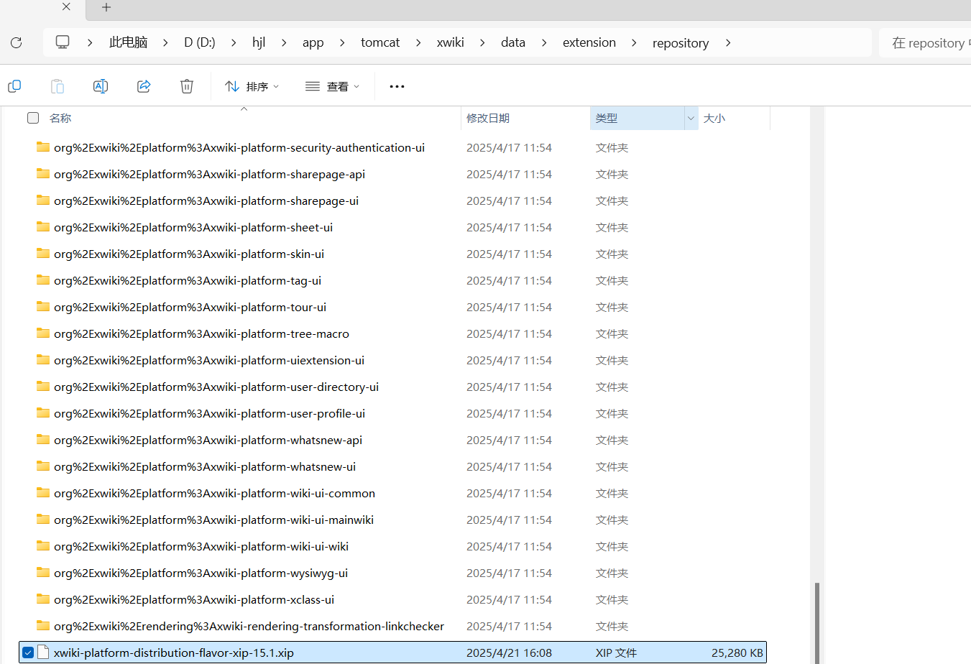Click folder icon of xwiki-platform-skin-ui
Viewport: 971px width, 664px height.
43,254
